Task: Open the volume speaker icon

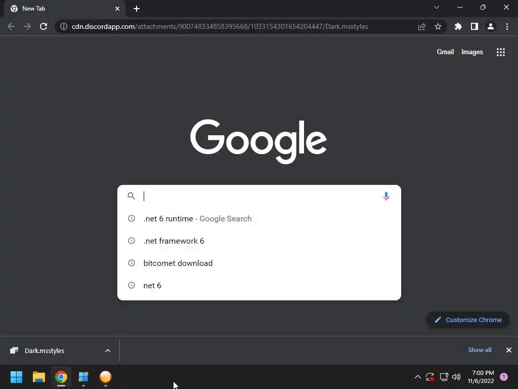Action: point(456,377)
